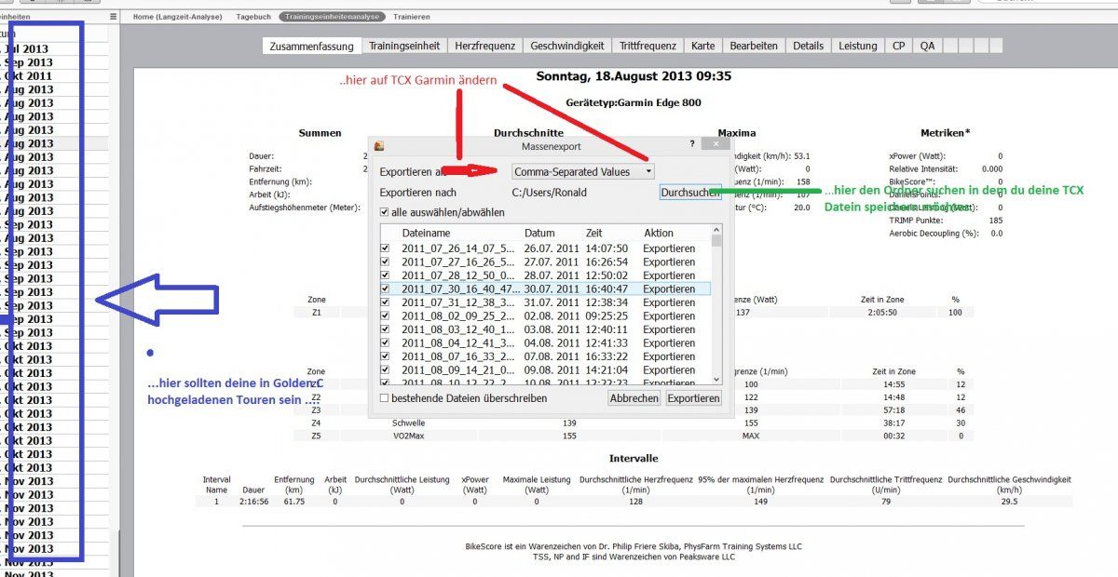Select the Tagebuch view

pos(253,17)
